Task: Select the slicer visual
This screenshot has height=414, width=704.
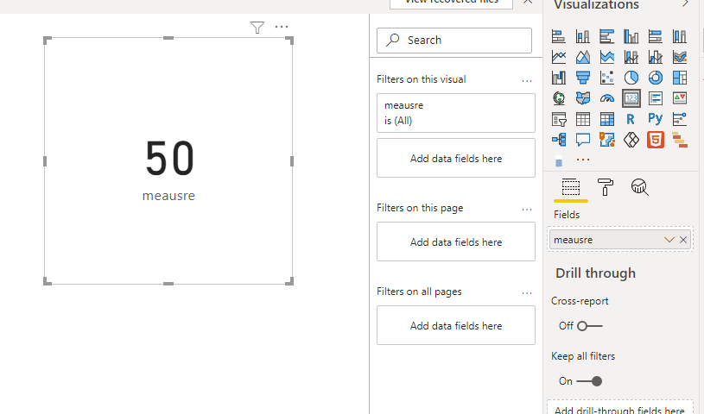Action: (x=559, y=119)
